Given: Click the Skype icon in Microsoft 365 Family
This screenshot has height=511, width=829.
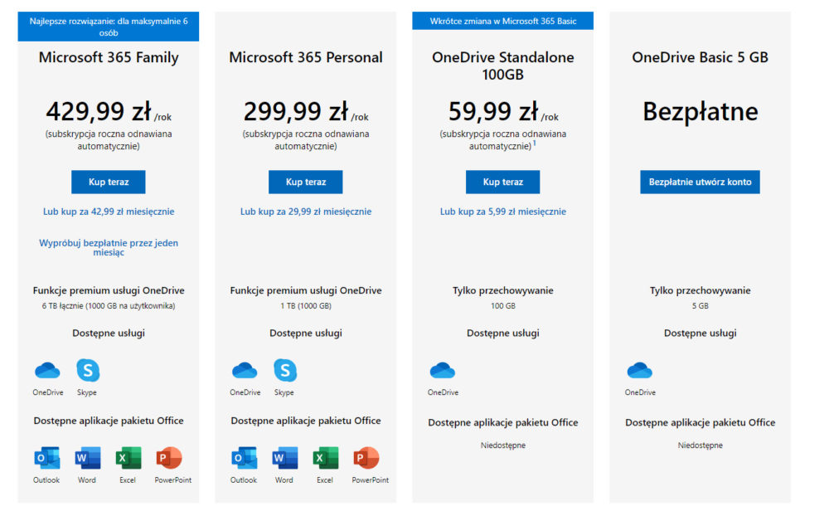Looking at the screenshot, I should [88, 370].
